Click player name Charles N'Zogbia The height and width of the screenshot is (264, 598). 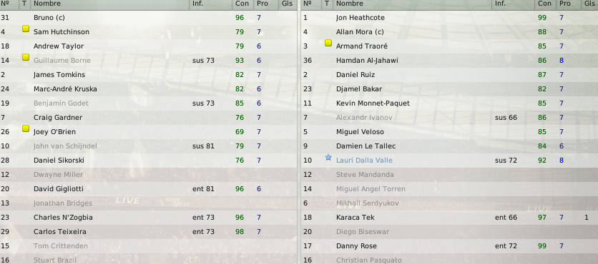[63, 218]
